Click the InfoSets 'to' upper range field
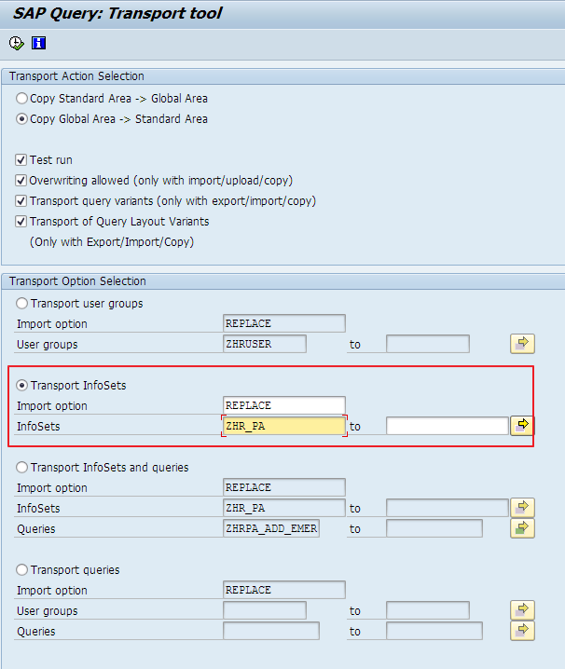 click(447, 426)
